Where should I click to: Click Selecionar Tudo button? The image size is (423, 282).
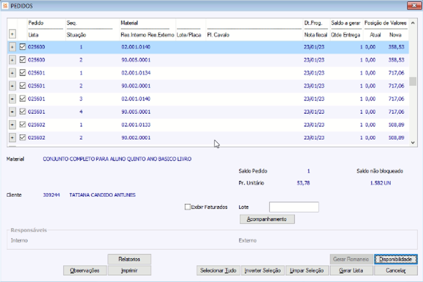tap(218, 270)
